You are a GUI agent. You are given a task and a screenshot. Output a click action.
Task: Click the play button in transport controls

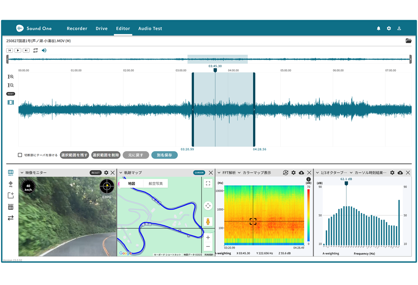click(18, 51)
